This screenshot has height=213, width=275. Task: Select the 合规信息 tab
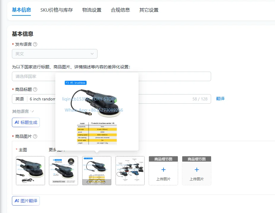120,10
